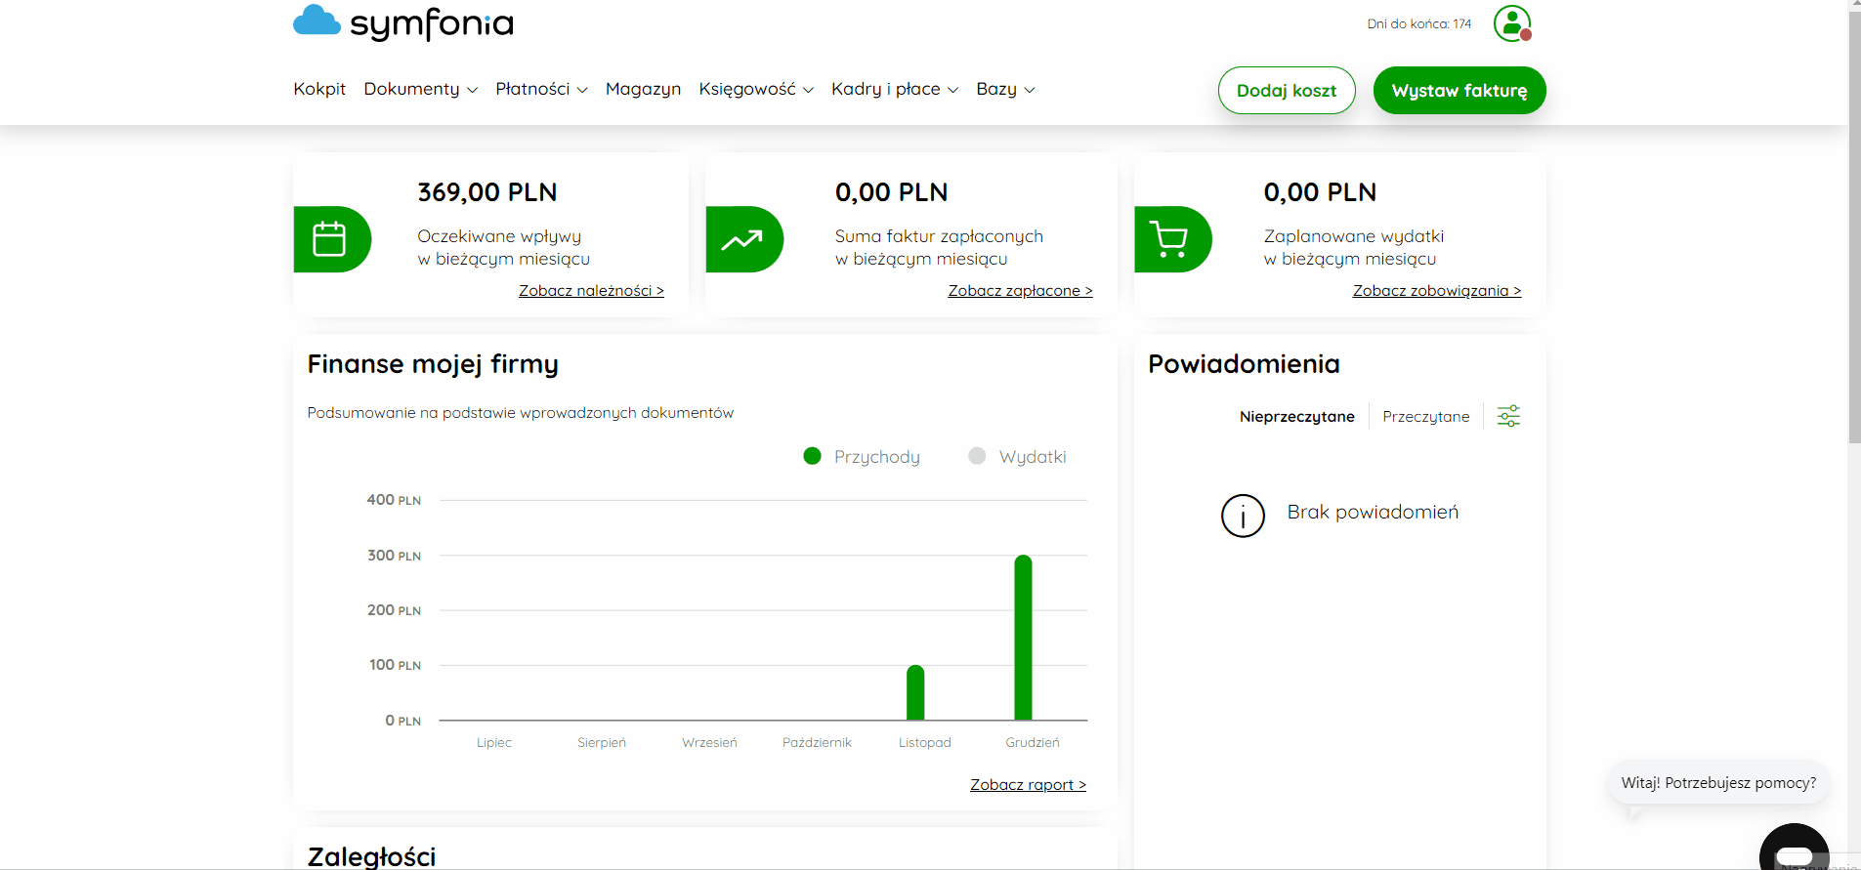1861x870 pixels.
Task: Click the Listopad green bar in chart
Action: [915, 693]
